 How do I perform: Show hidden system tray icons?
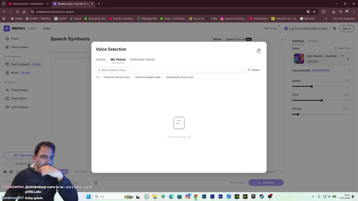tap(313, 197)
